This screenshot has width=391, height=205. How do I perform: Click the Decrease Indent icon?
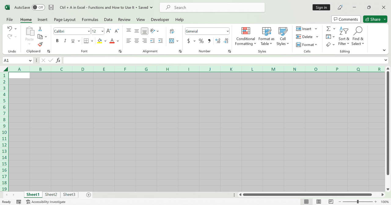[x=152, y=41]
